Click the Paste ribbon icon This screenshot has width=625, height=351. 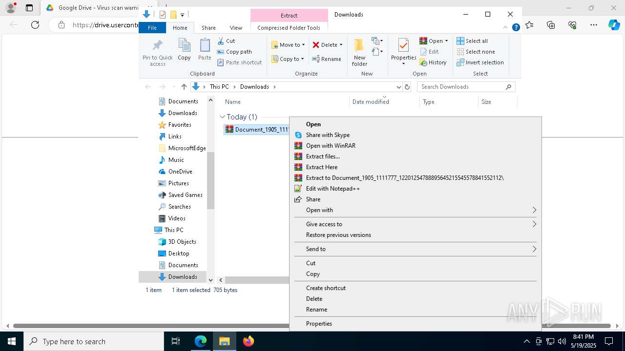point(205,50)
